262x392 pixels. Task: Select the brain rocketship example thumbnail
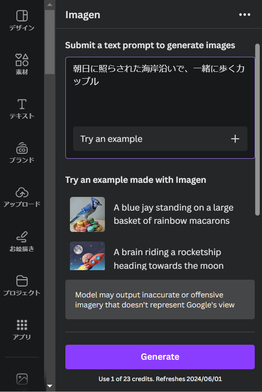[x=87, y=256]
